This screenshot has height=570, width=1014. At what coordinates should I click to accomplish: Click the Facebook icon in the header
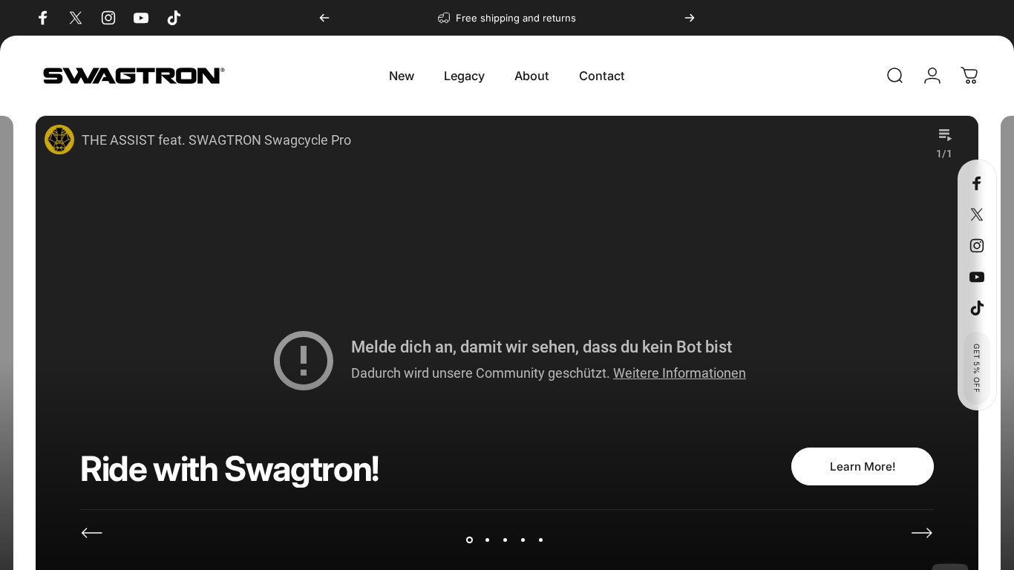click(x=42, y=18)
